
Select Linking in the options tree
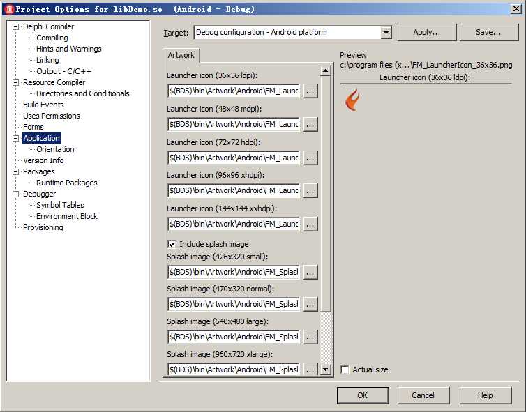47,60
